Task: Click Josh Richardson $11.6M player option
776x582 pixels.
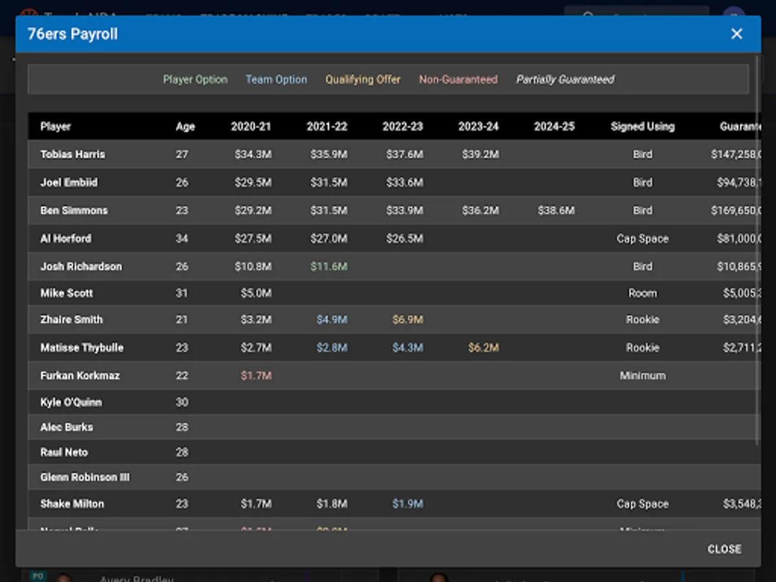Action: click(x=329, y=266)
